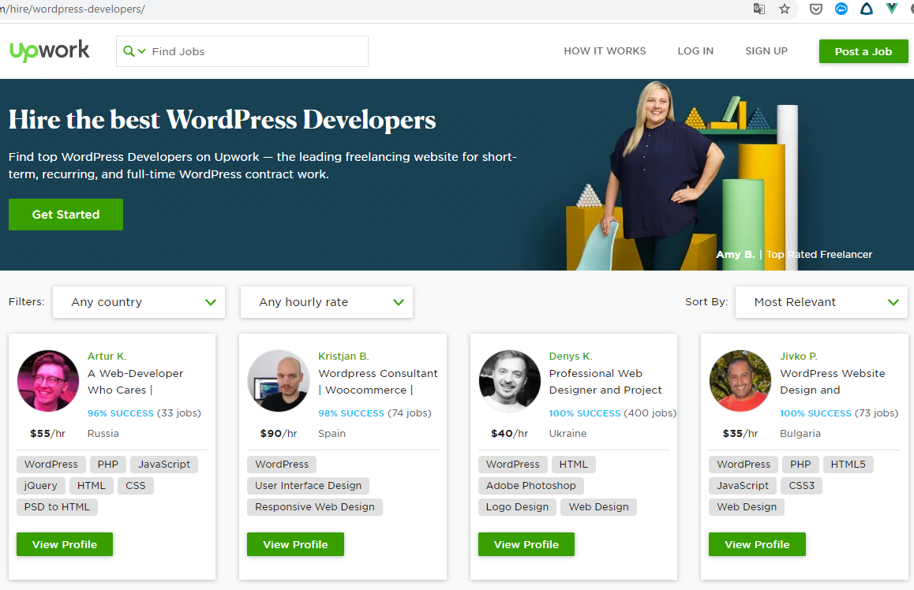Open Kristjan B.'s profile photo
The image size is (914, 590).
click(279, 381)
